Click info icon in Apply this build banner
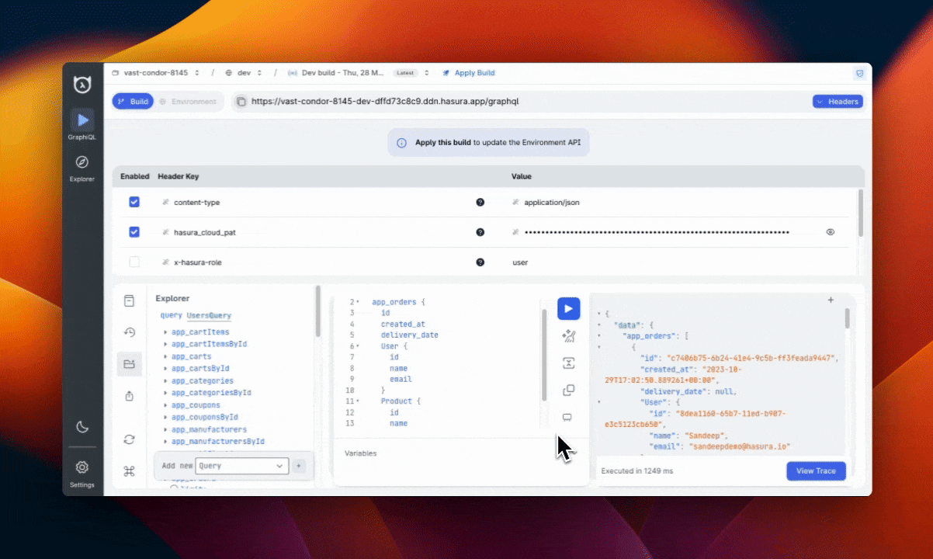This screenshot has height=559, width=933. [401, 143]
